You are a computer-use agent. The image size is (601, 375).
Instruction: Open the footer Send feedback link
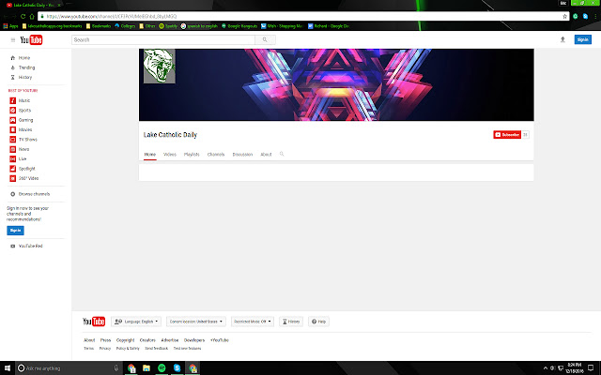157,349
